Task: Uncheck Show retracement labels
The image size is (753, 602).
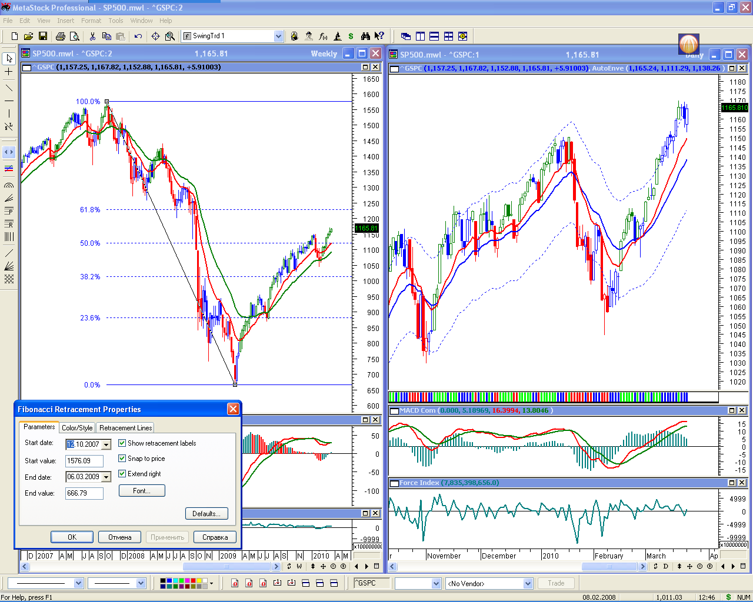Action: pos(122,443)
